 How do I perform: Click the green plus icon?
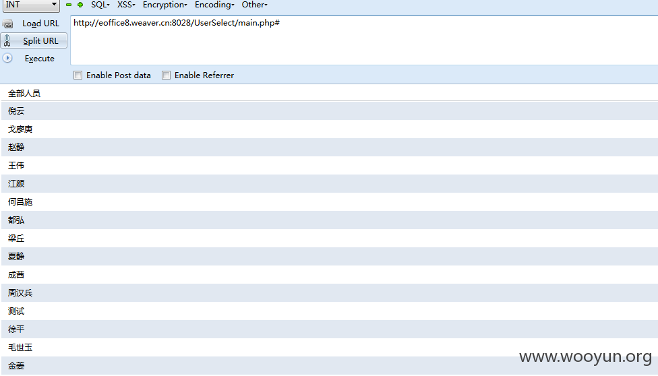[x=80, y=5]
